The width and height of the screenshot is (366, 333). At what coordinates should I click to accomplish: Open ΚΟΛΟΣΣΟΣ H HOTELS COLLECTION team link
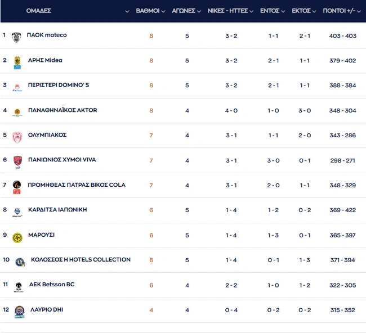[79, 260]
